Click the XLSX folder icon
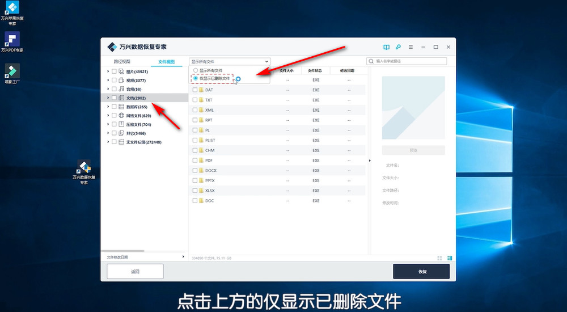Image resolution: width=567 pixels, height=312 pixels. (201, 191)
